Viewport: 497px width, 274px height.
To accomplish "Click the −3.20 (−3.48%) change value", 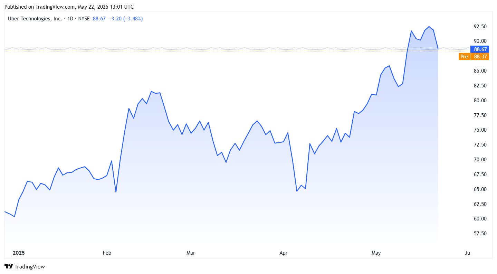I will 125,19.
